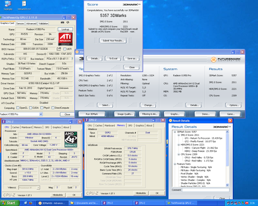258x206 pixels.
Task: Toggle the DirectCompute checkbox
Action: tap(53, 108)
